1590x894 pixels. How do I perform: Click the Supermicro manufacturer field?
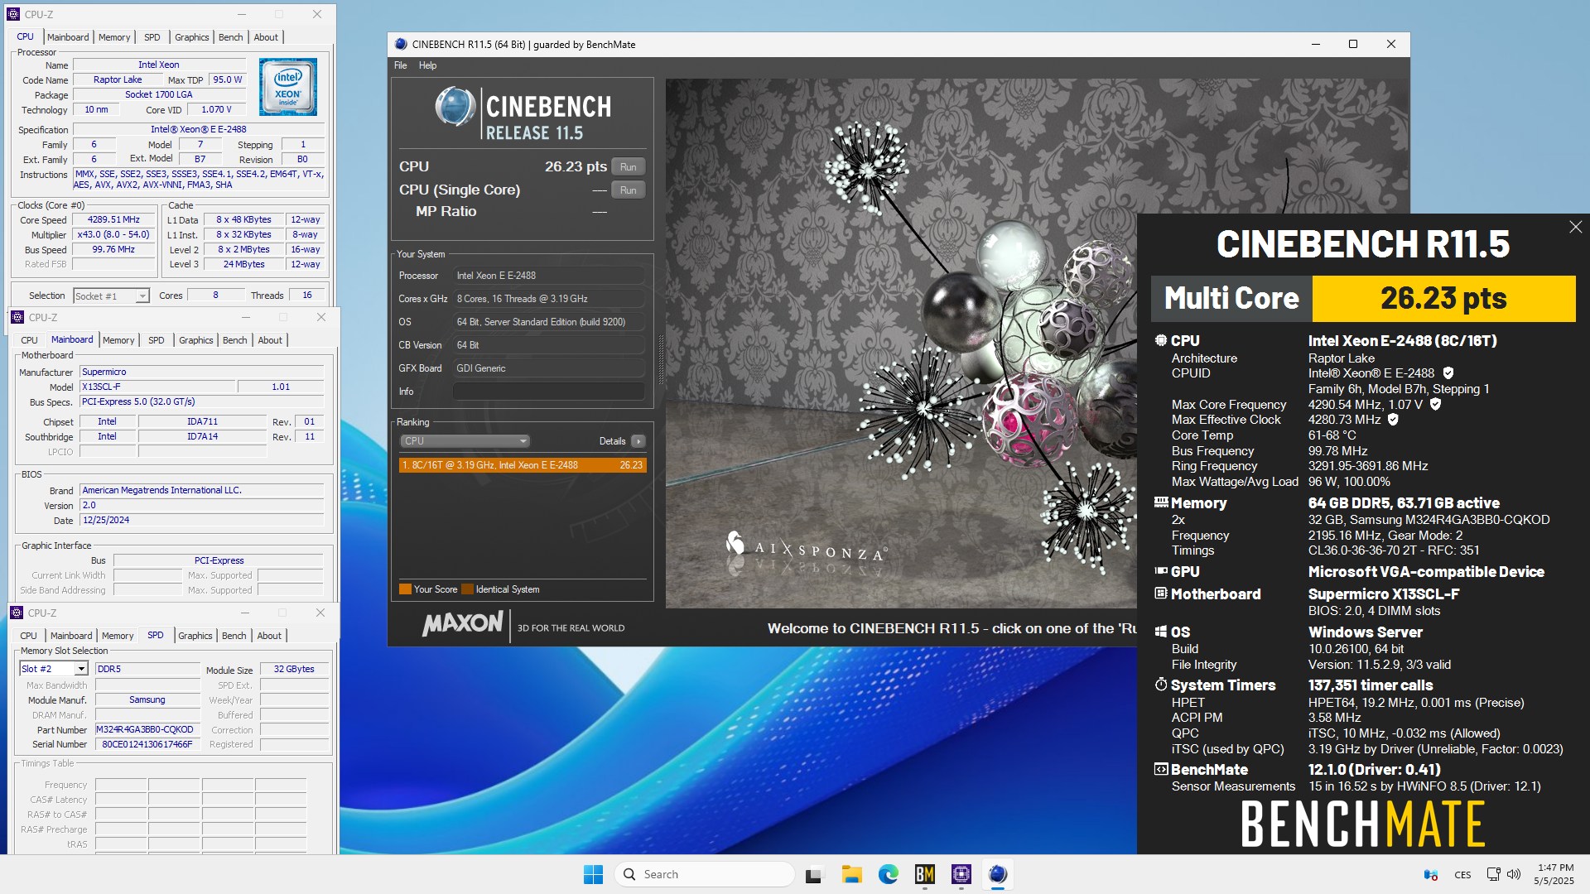coord(201,372)
